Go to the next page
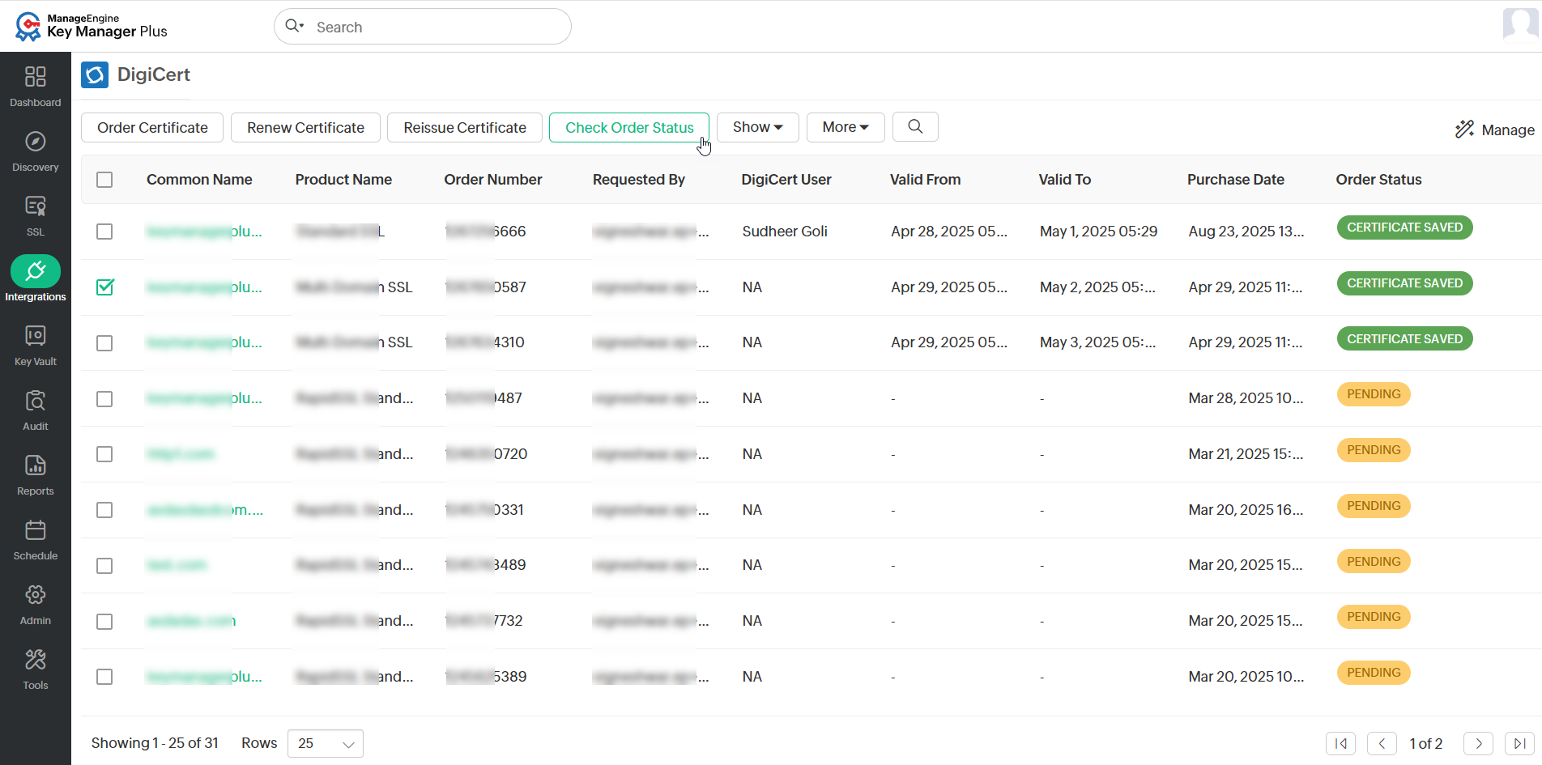Image resolution: width=1542 pixels, height=765 pixels. click(x=1479, y=743)
